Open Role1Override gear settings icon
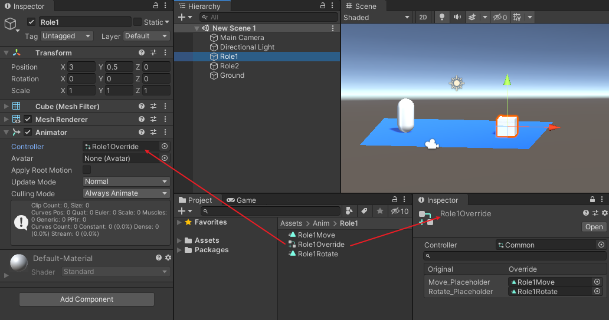609x320 pixels. 605,213
